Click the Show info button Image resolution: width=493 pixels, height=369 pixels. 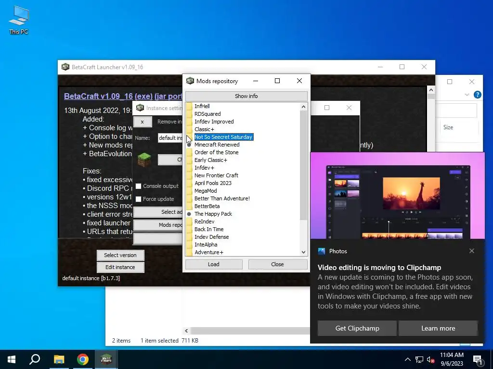tap(246, 96)
